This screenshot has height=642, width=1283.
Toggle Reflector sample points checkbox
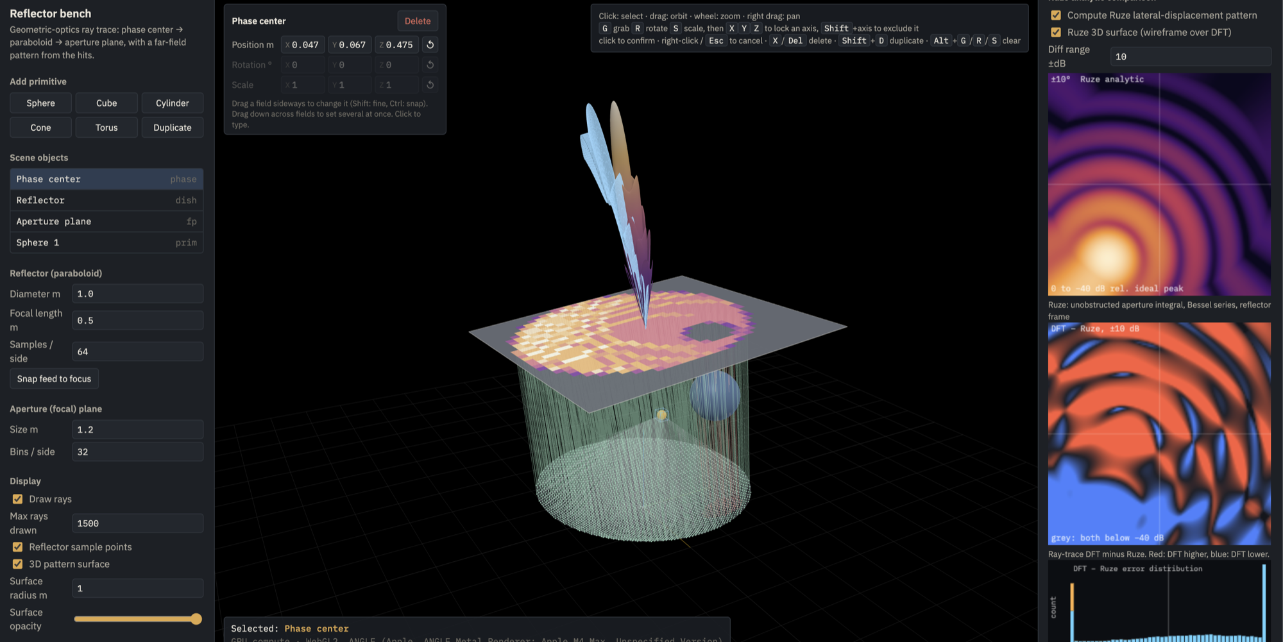coord(18,547)
